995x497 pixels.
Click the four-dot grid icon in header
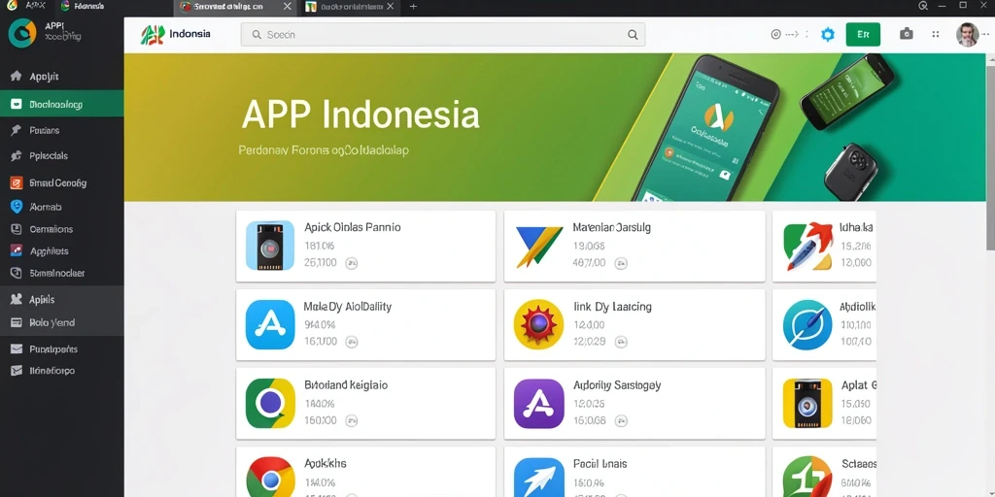coord(936,35)
